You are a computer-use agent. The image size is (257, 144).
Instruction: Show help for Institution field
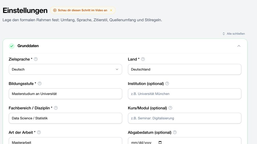(167, 84)
